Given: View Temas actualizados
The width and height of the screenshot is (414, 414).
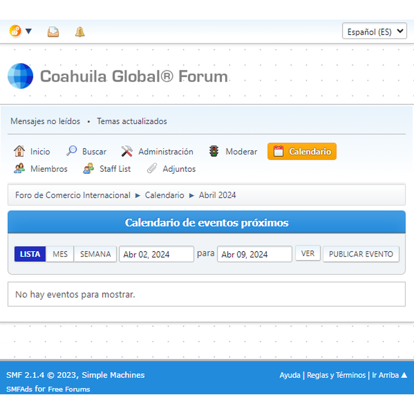Looking at the screenshot, I should (132, 121).
